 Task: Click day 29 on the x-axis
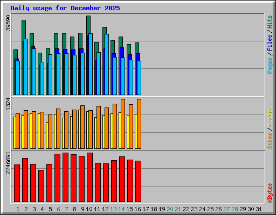pos(243,209)
